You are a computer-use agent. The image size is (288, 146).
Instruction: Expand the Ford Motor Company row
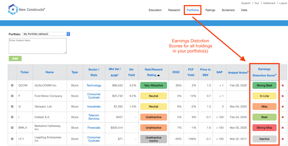point(12,96)
